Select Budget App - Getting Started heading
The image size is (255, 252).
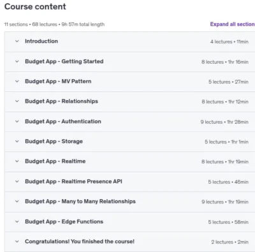64,61
